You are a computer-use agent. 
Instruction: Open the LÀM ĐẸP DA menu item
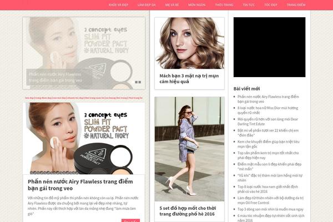tap(147, 5)
